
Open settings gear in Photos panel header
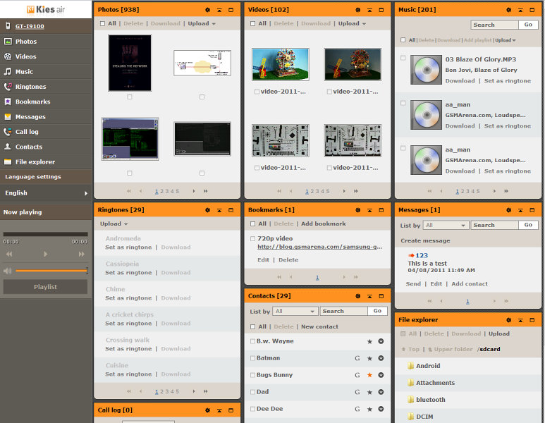pyautogui.click(x=207, y=10)
